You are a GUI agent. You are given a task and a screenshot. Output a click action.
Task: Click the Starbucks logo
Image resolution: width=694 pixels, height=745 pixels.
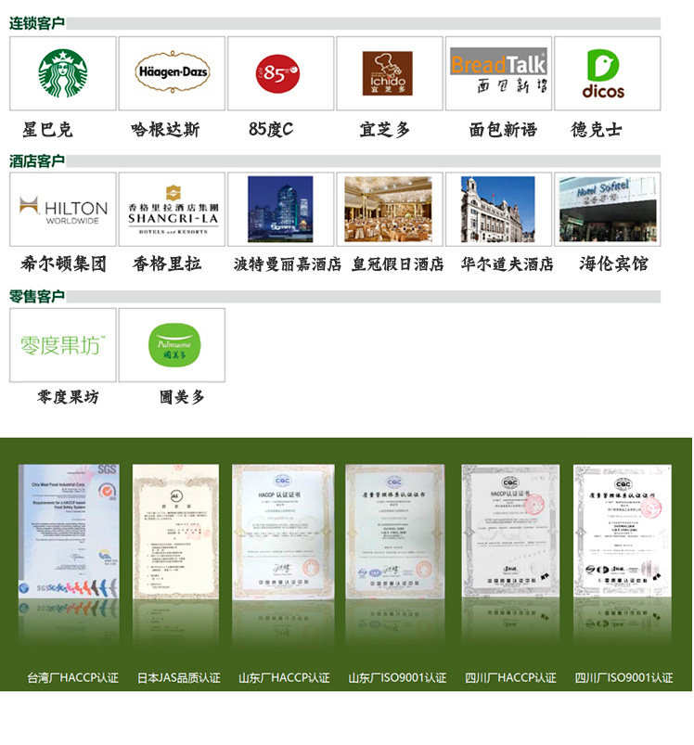click(63, 73)
